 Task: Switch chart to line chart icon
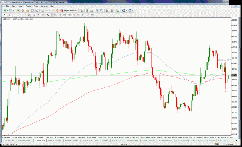[x=91, y=10]
